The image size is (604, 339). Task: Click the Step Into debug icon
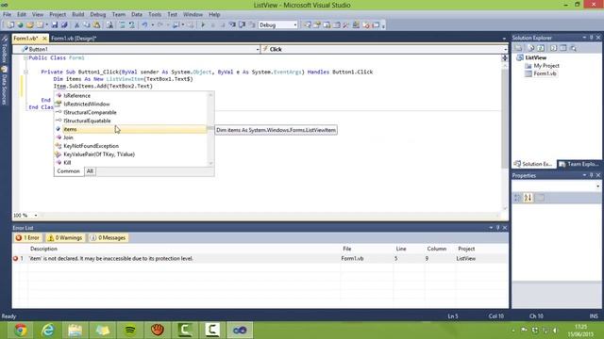tap(232, 25)
